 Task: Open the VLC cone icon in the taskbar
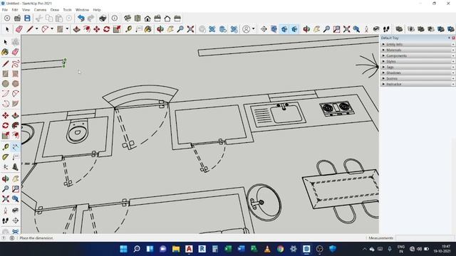pos(267,249)
